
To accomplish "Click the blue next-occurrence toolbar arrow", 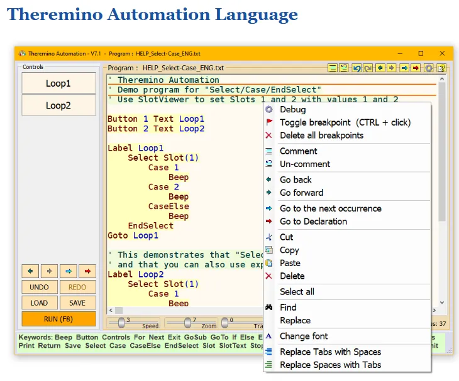I will tap(404, 68).
